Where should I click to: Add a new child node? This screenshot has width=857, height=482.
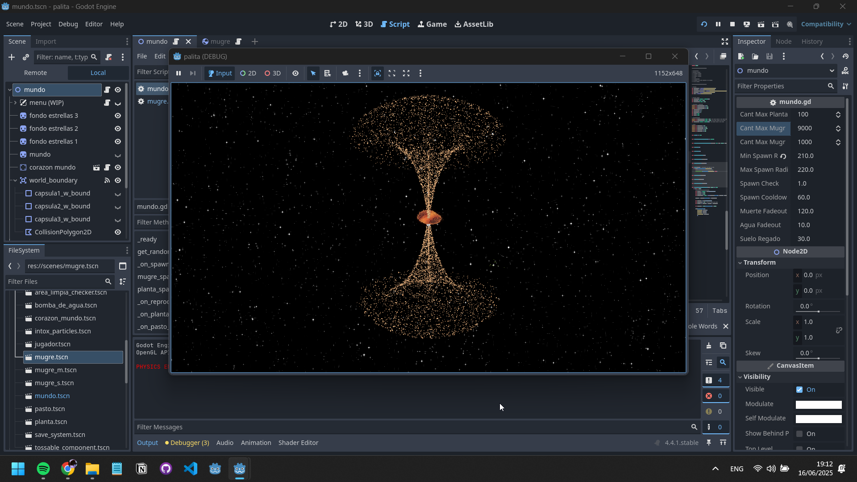pos(12,57)
